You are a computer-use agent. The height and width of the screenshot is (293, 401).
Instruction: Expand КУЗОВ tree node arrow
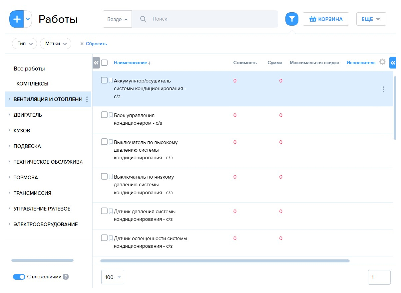pyautogui.click(x=9, y=130)
